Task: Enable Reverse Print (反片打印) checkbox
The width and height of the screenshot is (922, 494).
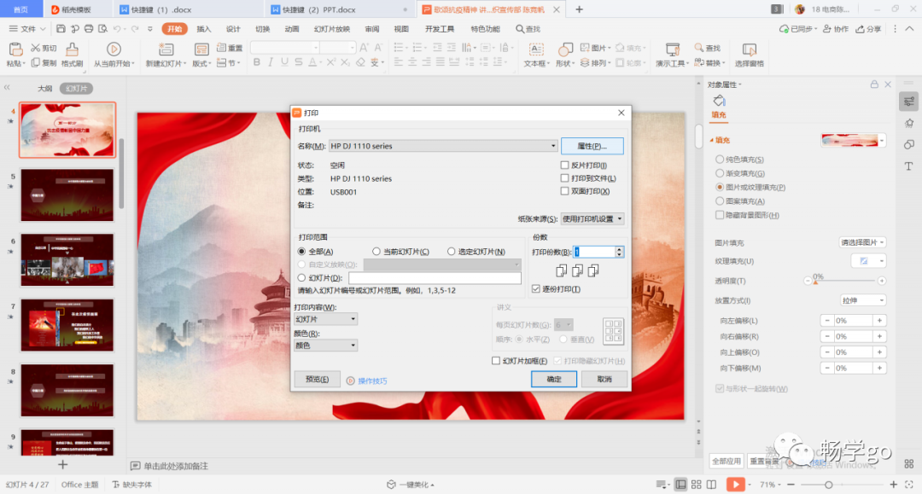Action: click(x=564, y=165)
